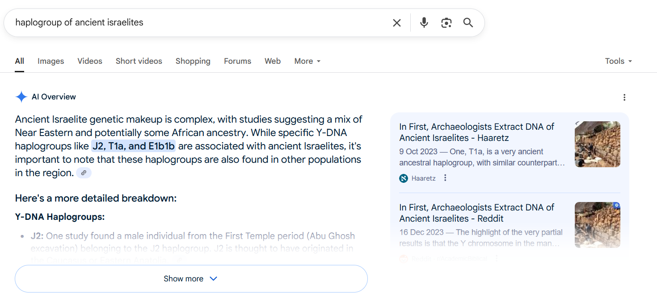
Task: Open Haaretz source three-dot menu
Action: (445, 178)
